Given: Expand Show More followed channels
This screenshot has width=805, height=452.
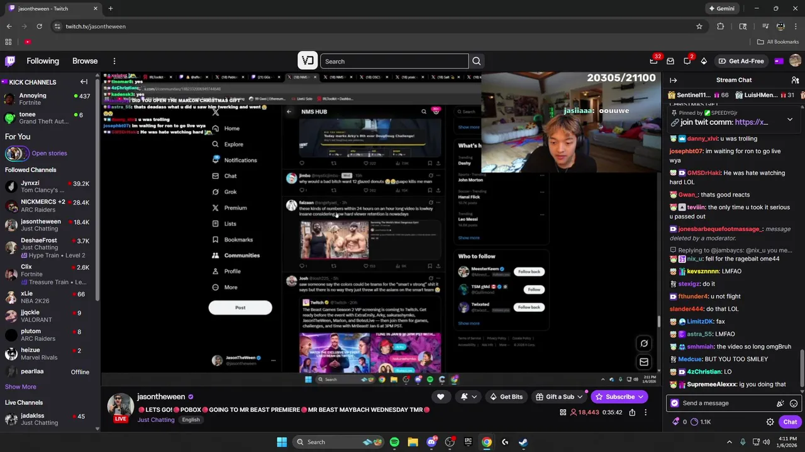Looking at the screenshot, I should click(x=21, y=387).
